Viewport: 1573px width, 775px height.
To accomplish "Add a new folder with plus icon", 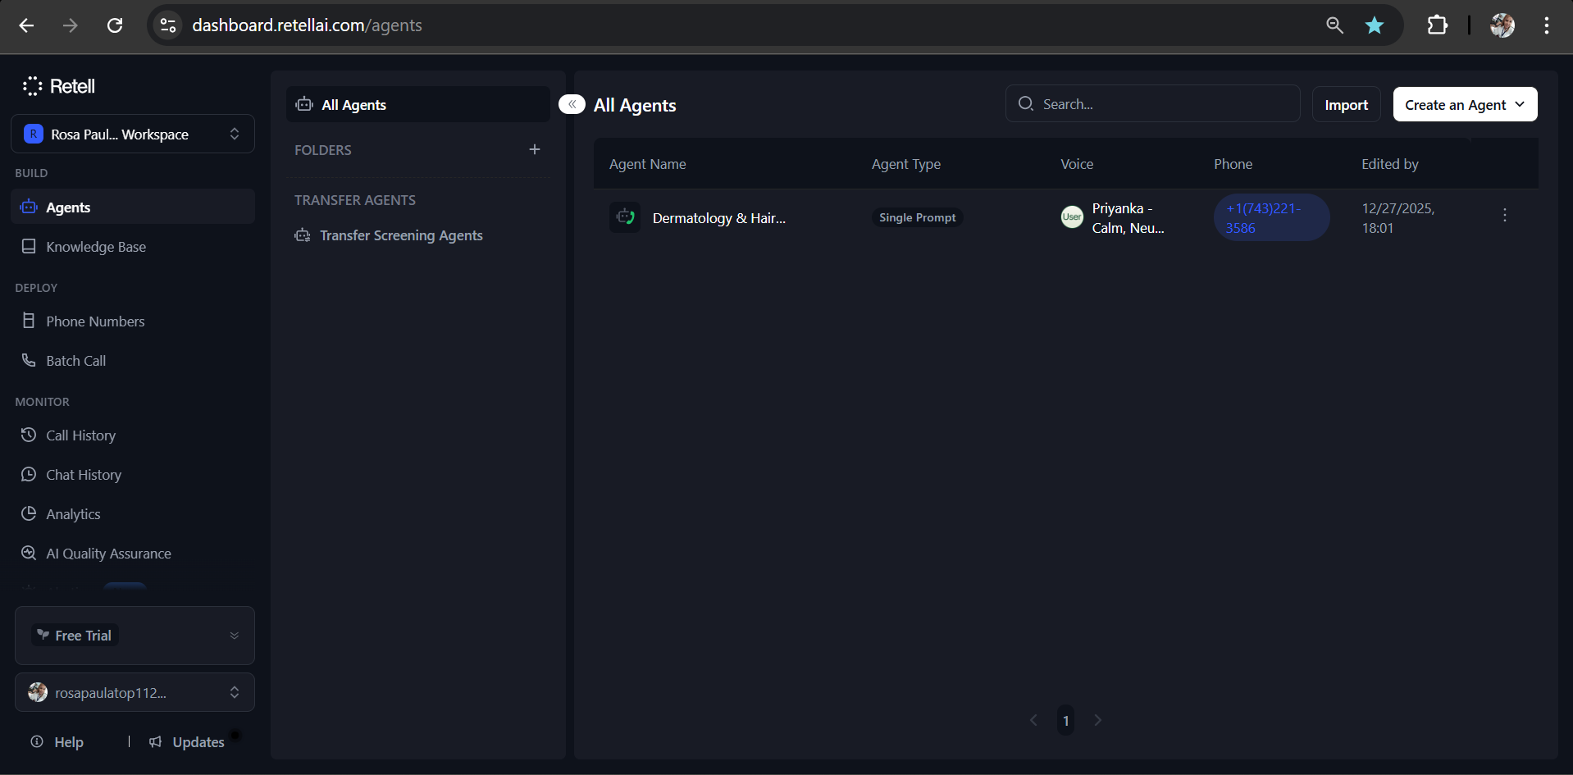I will (535, 149).
